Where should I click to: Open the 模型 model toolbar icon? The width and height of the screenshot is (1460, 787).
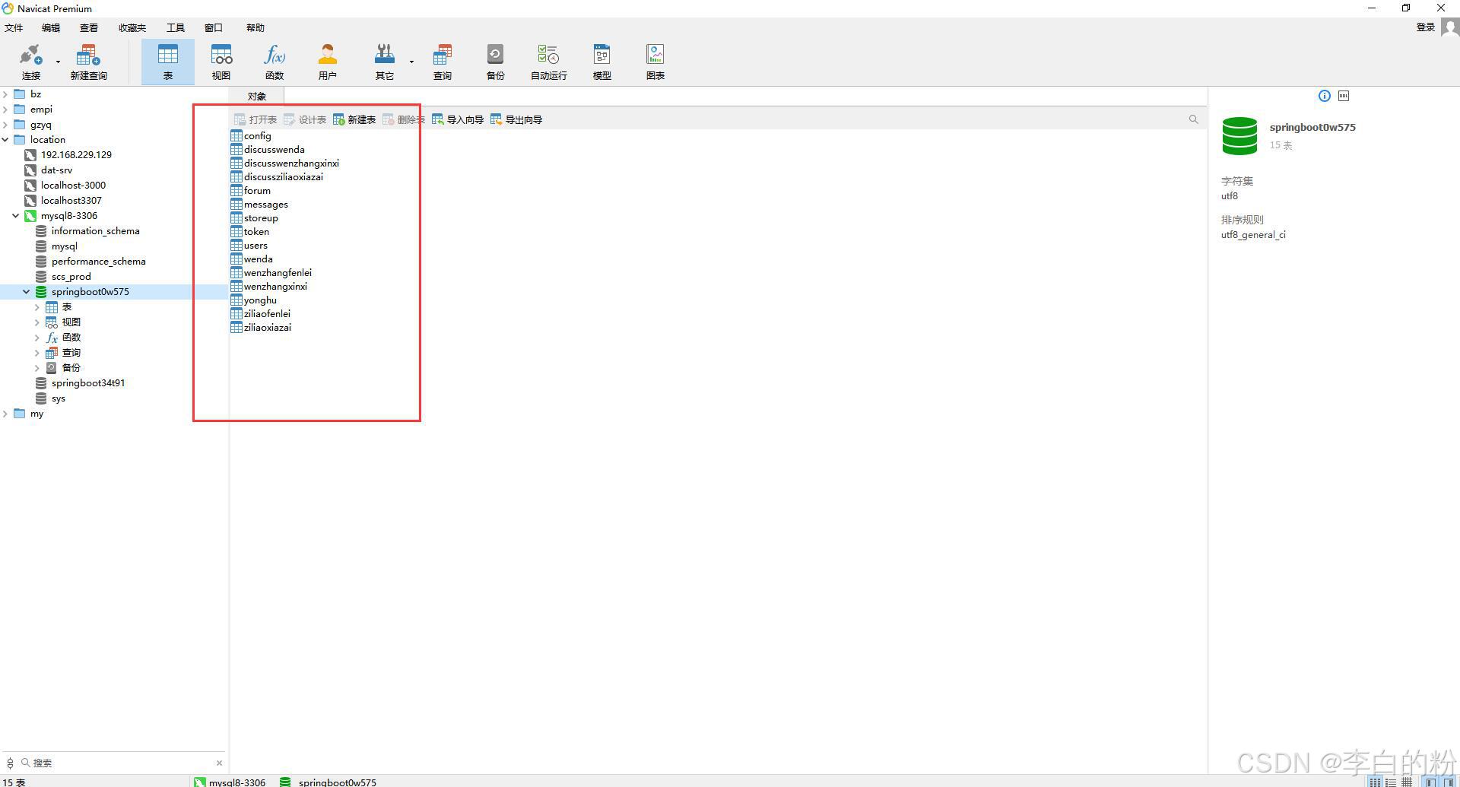coord(602,62)
